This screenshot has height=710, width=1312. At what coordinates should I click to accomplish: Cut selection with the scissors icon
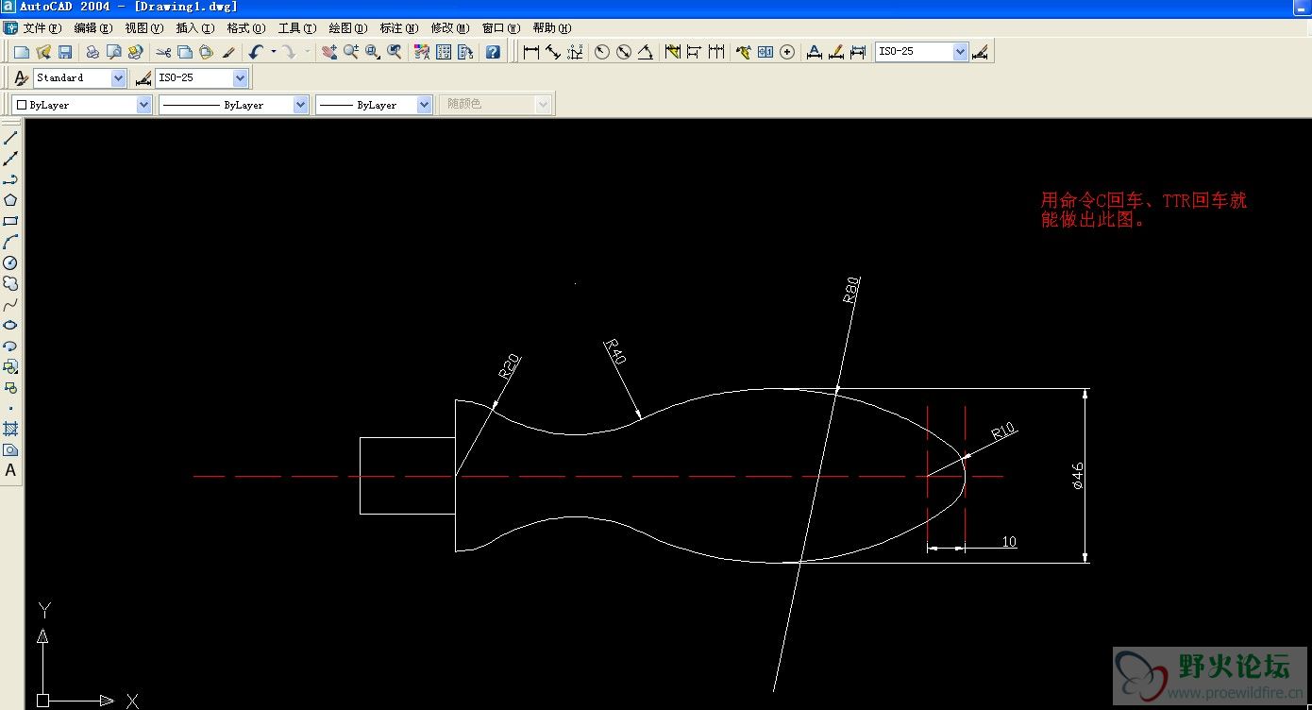tap(162, 52)
